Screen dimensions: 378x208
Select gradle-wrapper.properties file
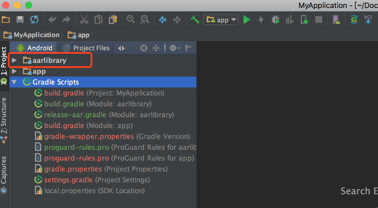pos(112,137)
